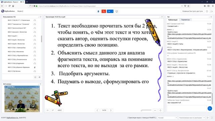Image resolution: width=215 pixels, height=121 pixels.
Task: Open the keyboard shortcuts button 'Клавиши быстрого доступа'
Action: pos(192,11)
